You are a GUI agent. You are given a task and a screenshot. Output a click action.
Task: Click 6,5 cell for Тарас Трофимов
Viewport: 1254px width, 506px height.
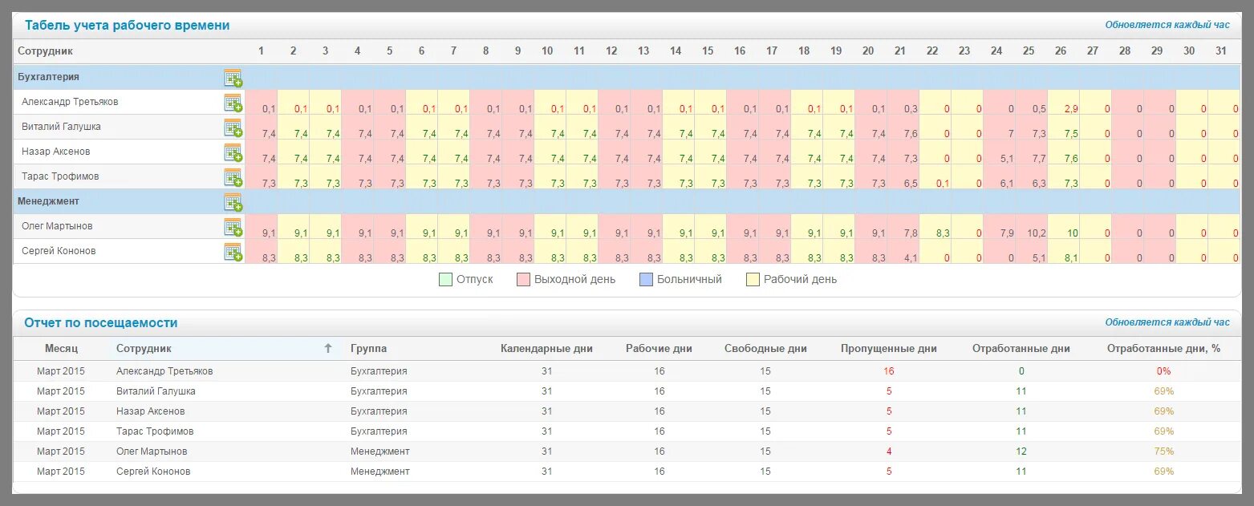point(903,177)
